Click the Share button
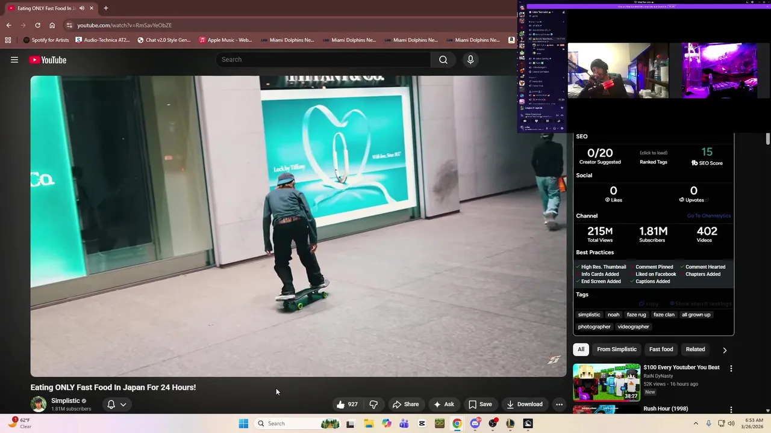 click(x=405, y=404)
